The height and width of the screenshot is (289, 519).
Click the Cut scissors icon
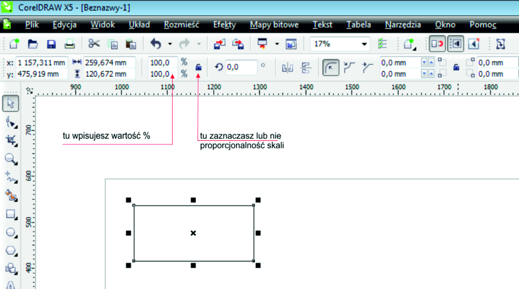pyautogui.click(x=94, y=44)
